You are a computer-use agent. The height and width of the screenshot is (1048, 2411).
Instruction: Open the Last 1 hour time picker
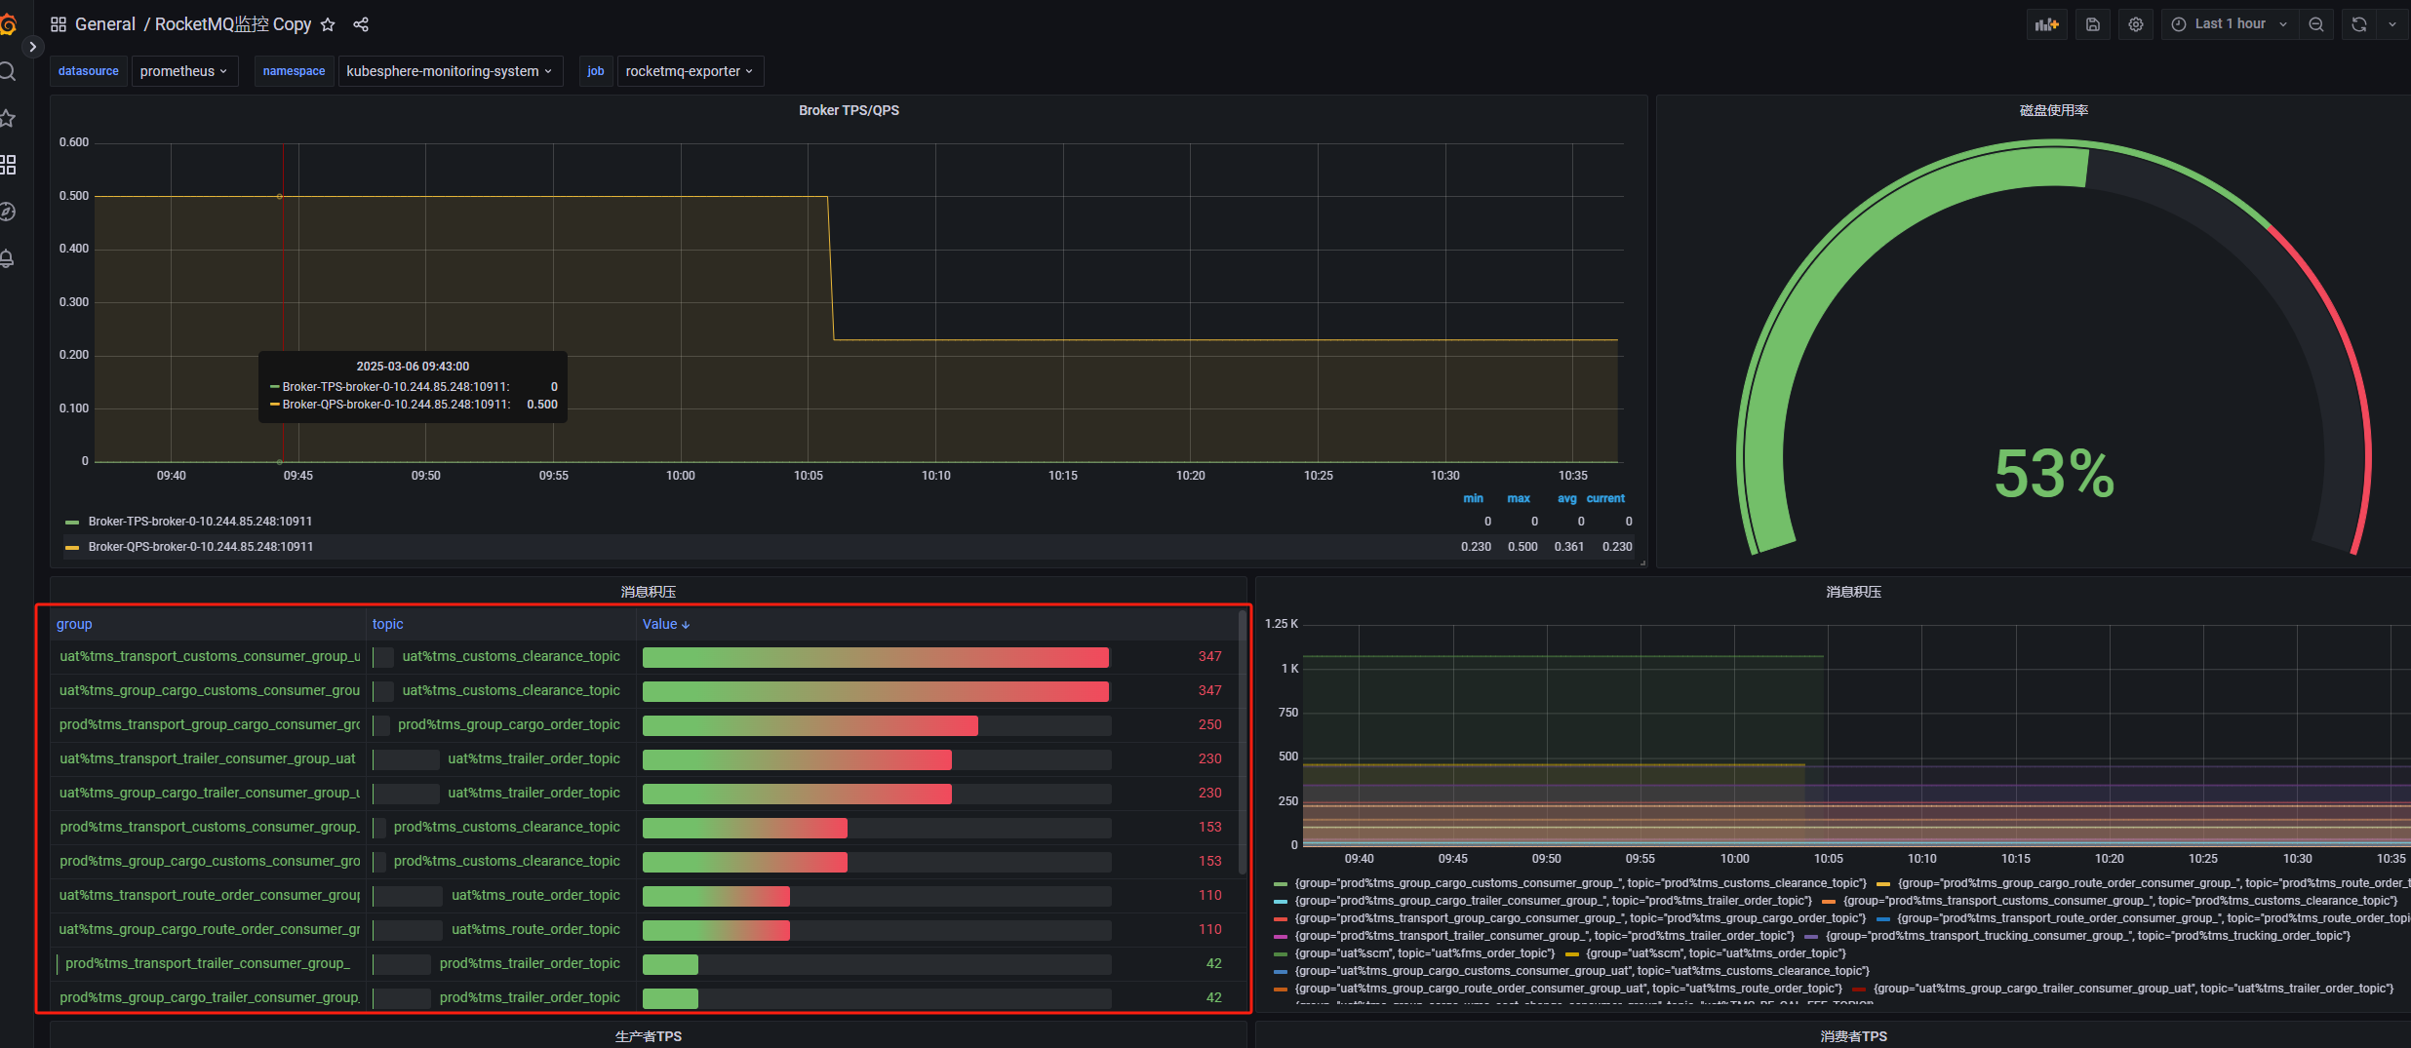(2230, 24)
